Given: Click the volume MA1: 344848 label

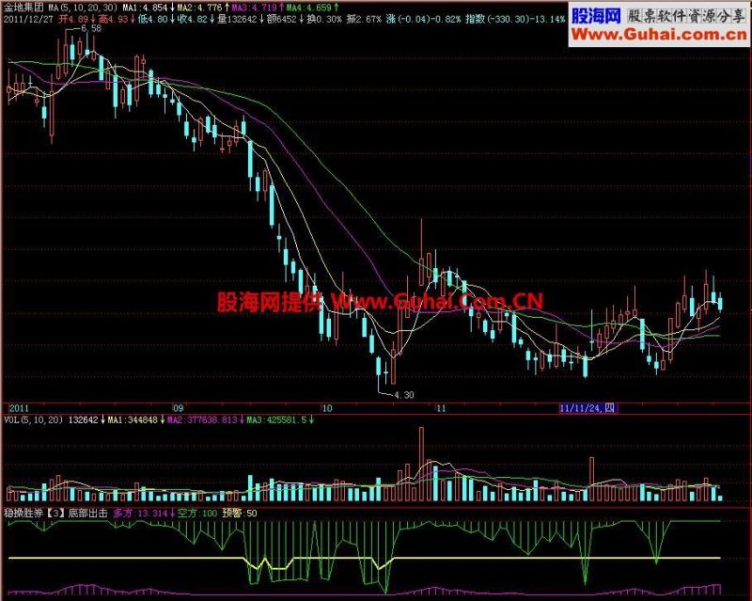Looking at the screenshot, I should pyautogui.click(x=133, y=420).
